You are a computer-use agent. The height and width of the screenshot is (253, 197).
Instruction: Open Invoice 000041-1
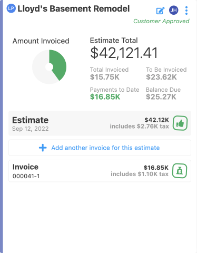coord(100,171)
